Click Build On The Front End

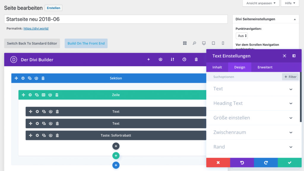[x=86, y=43]
